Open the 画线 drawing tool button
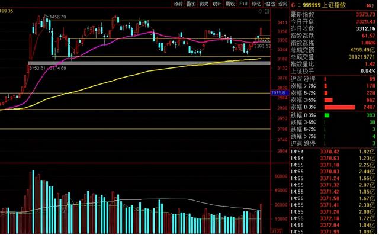This screenshot has height=235, width=379. click(x=230, y=4)
